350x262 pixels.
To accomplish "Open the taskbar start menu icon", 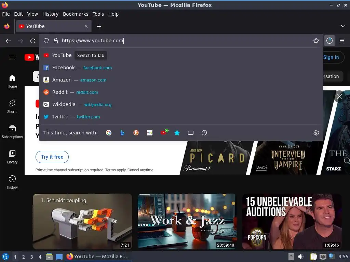I will (5, 257).
